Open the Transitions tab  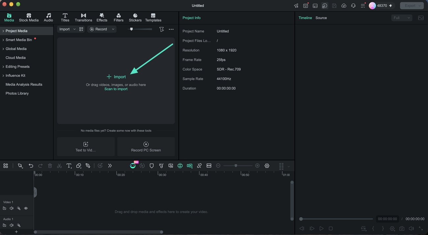tap(83, 18)
